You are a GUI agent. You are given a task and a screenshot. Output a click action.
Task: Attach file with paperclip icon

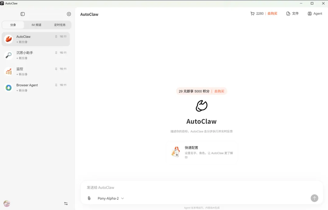pos(89,198)
